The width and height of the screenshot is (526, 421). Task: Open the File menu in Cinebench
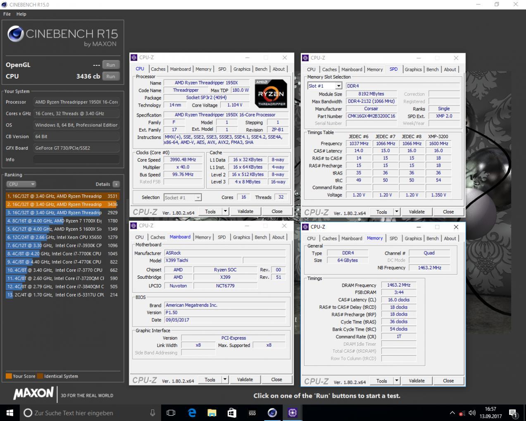[7, 14]
